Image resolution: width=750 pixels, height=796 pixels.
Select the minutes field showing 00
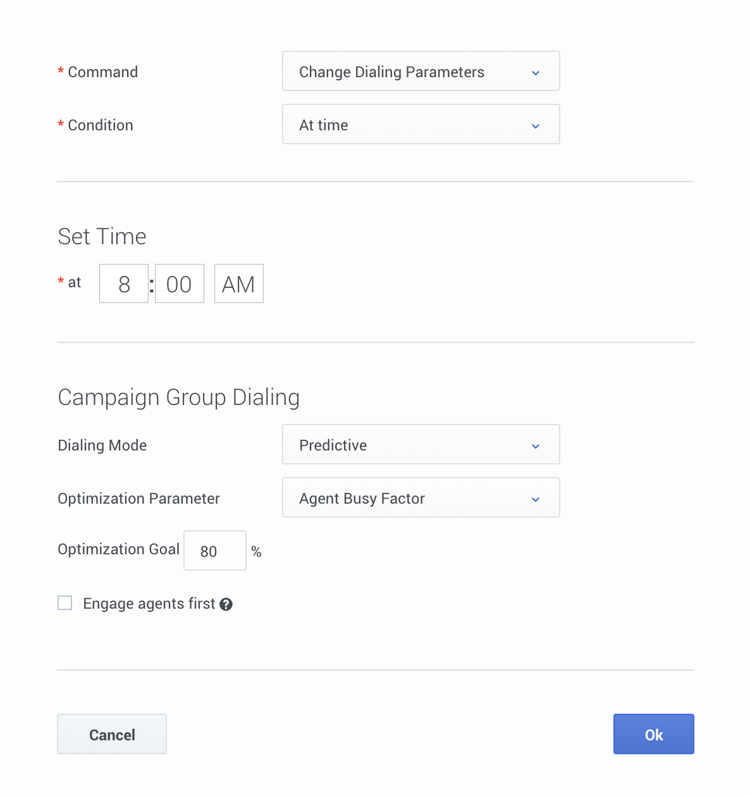[179, 284]
